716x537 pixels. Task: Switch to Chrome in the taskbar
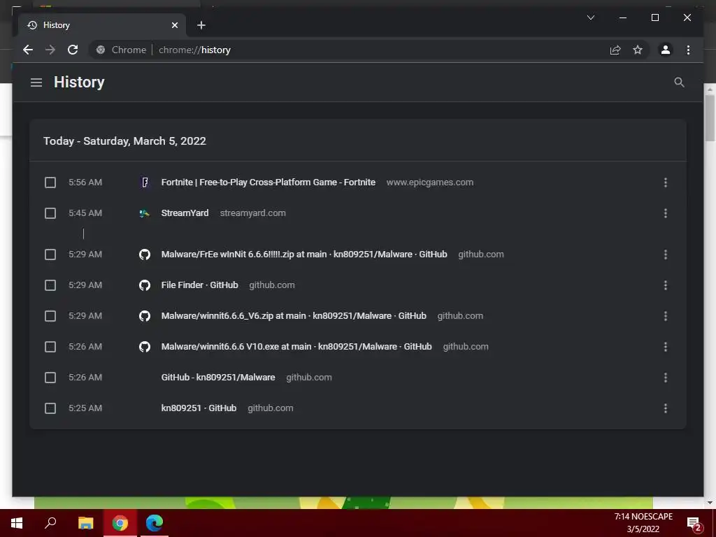(x=120, y=523)
